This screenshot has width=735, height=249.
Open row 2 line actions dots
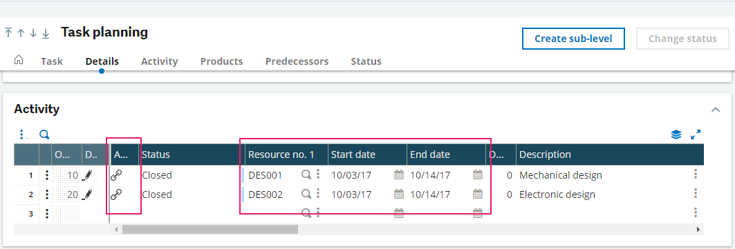pyautogui.click(x=47, y=195)
